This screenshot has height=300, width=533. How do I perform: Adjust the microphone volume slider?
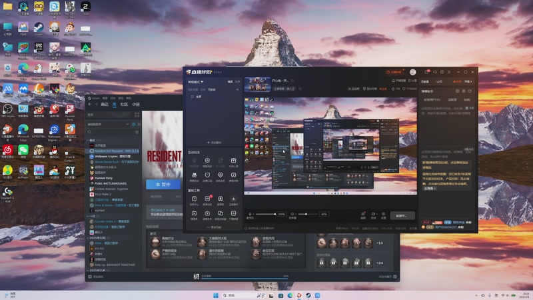[x=266, y=214]
